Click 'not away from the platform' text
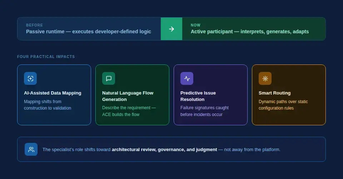The width and height of the screenshot is (343, 179). [252, 149]
